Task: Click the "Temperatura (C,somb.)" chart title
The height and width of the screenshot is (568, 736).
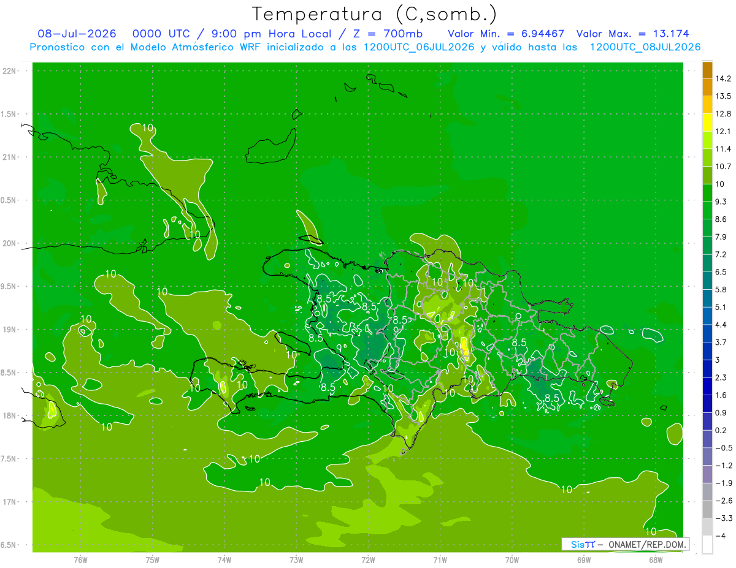Action: coord(375,14)
